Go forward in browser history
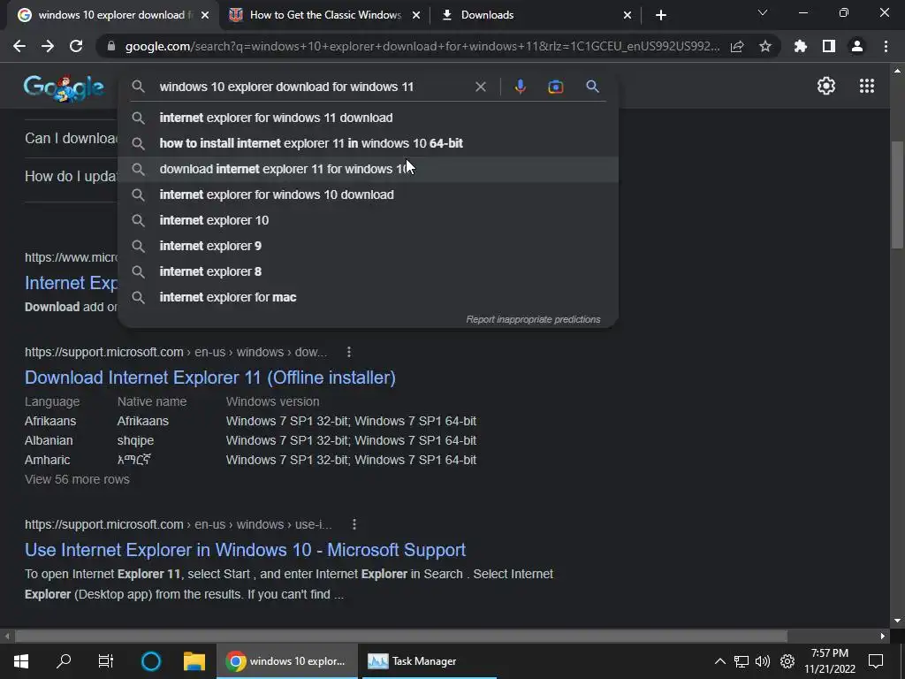905x679 pixels. [48, 46]
